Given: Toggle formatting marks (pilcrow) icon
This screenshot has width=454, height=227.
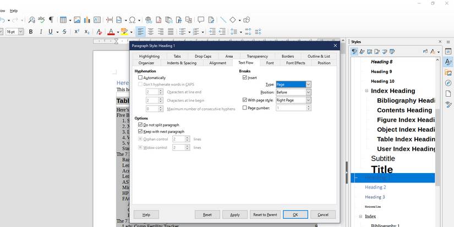Looking at the screenshot, I should [51, 20].
